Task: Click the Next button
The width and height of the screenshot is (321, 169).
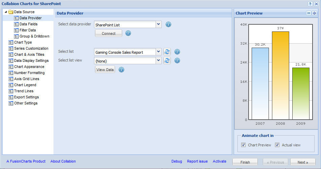Action: pyautogui.click(x=303, y=162)
